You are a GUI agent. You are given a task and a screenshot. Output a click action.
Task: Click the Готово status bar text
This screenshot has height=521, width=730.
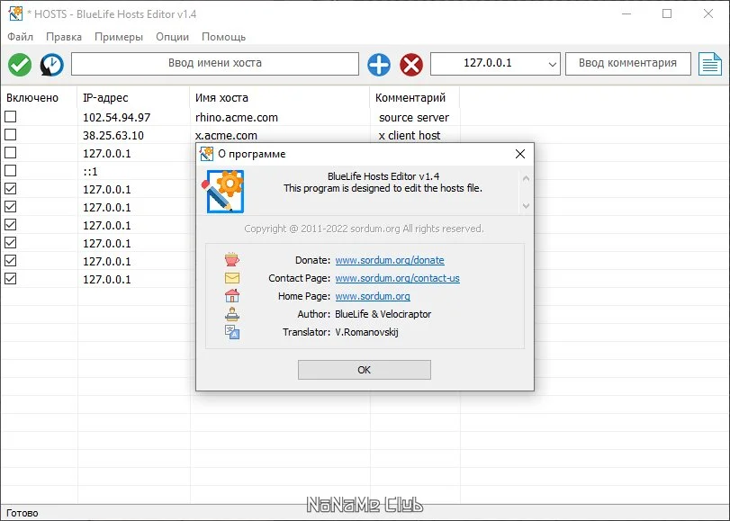pyautogui.click(x=22, y=513)
